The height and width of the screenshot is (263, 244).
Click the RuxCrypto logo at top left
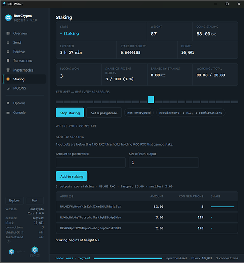pos(8,18)
